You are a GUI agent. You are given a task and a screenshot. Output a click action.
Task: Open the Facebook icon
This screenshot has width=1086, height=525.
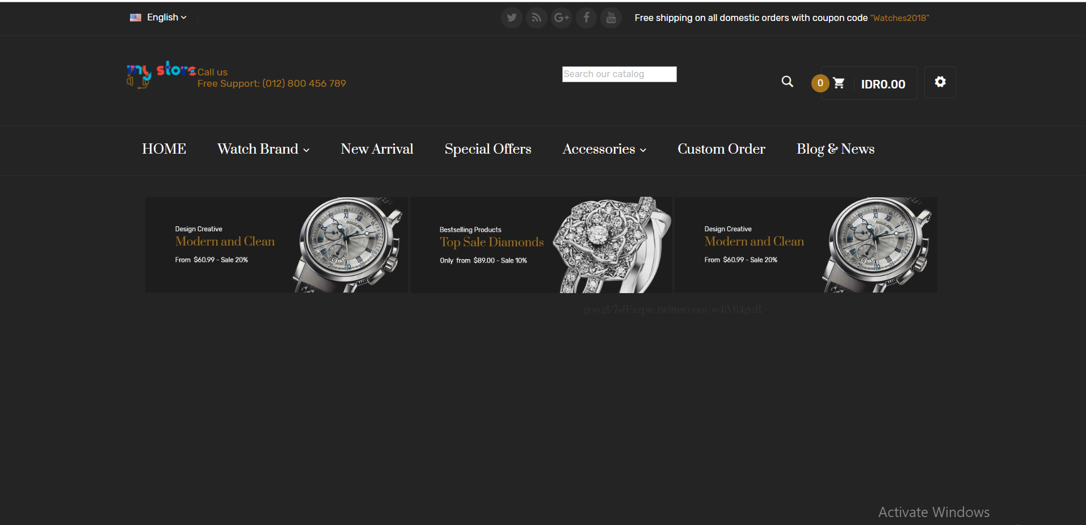point(586,18)
